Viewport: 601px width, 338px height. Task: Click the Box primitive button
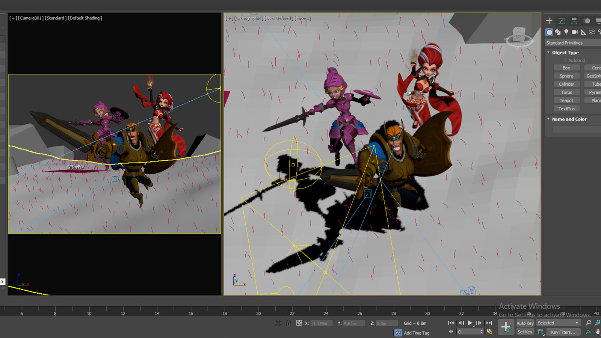[x=566, y=68]
